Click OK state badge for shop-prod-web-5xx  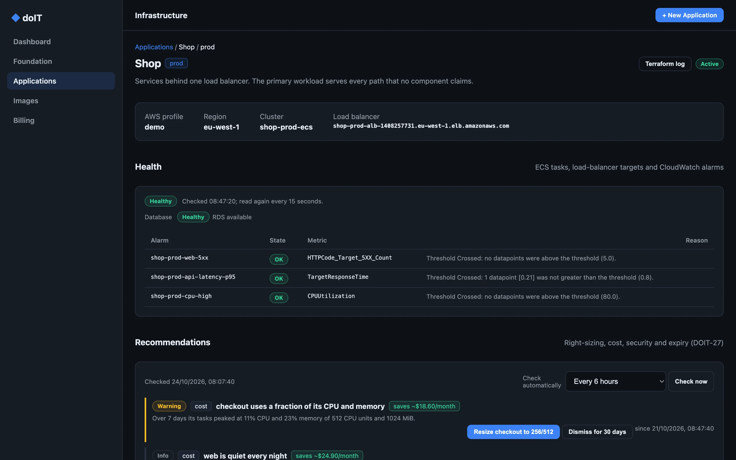click(279, 259)
